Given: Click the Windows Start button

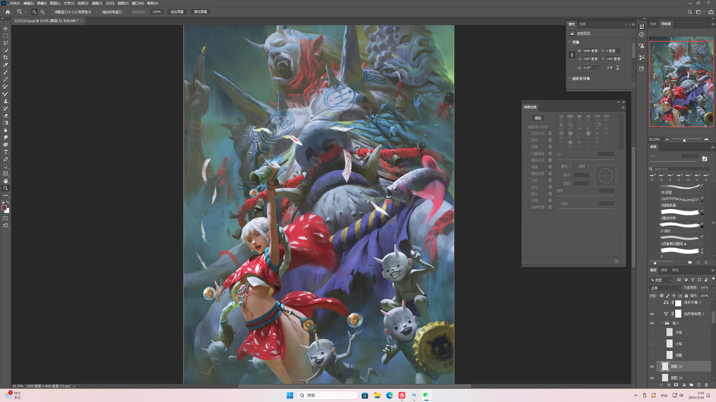Looking at the screenshot, I should click(x=289, y=395).
